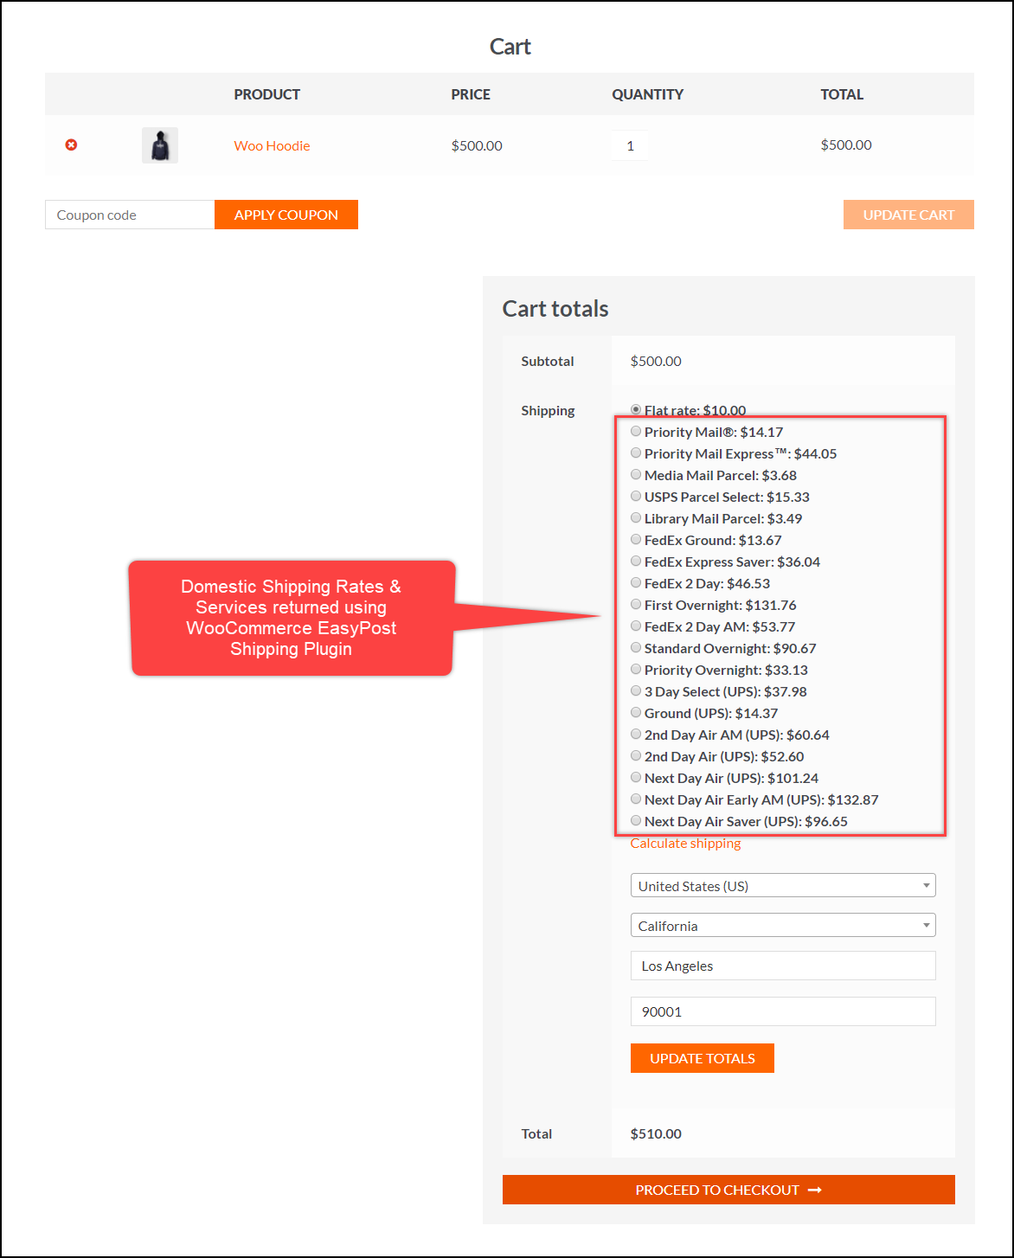Select Ground (UPS) $14.37 shipping

coord(636,712)
